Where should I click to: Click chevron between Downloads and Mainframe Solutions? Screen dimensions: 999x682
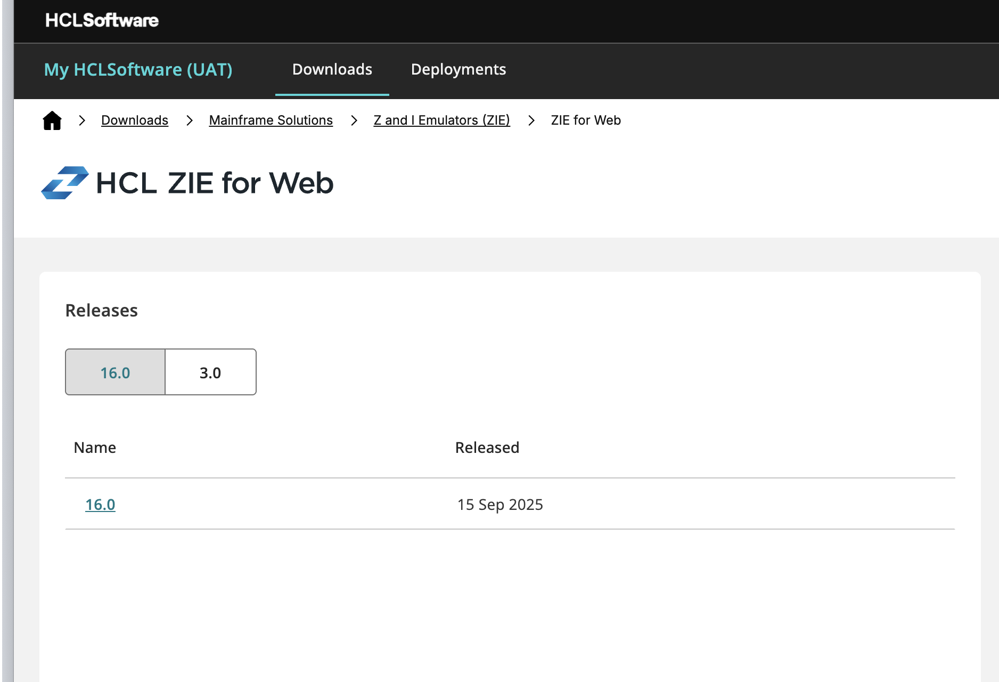(x=189, y=120)
